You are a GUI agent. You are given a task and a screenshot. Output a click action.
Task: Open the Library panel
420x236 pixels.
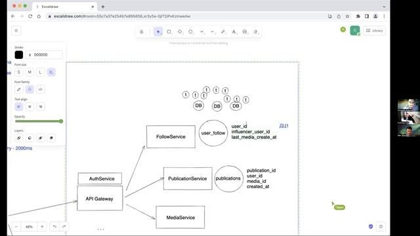[375, 31]
